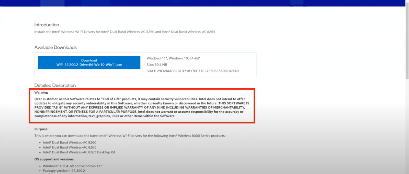Download the WiFi-22.200.2 driver executable
Viewport: 409px width, 174px height.
89,63
